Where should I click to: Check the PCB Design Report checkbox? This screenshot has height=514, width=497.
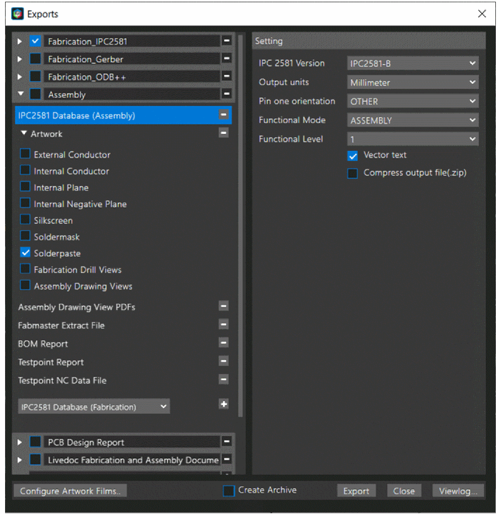35,442
